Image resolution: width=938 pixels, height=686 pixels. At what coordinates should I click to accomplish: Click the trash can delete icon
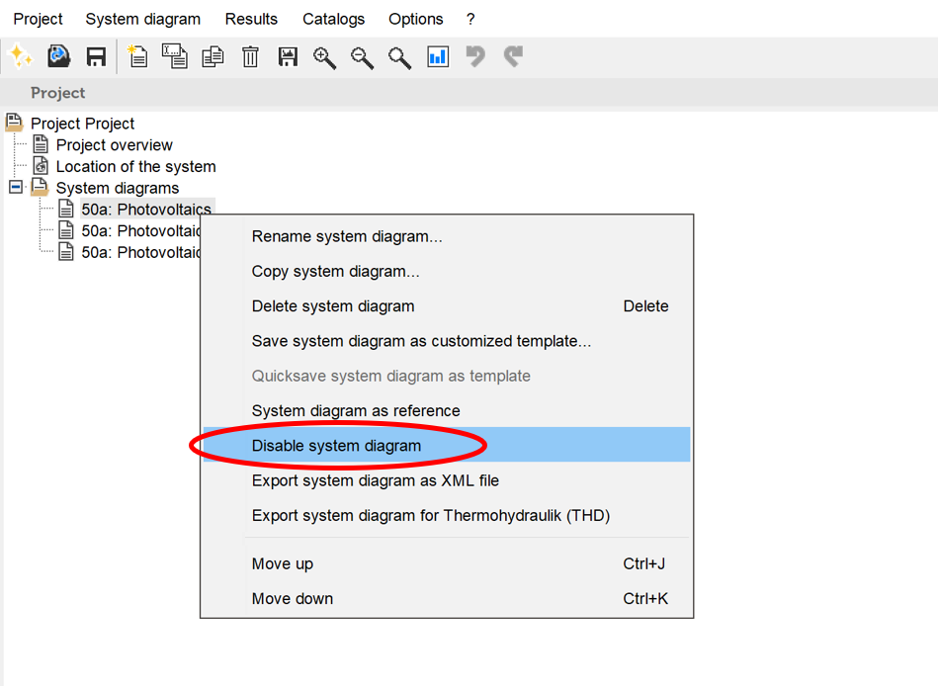pos(250,56)
